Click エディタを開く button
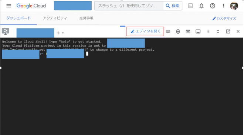This screenshot has height=135, width=244. [x=146, y=31]
